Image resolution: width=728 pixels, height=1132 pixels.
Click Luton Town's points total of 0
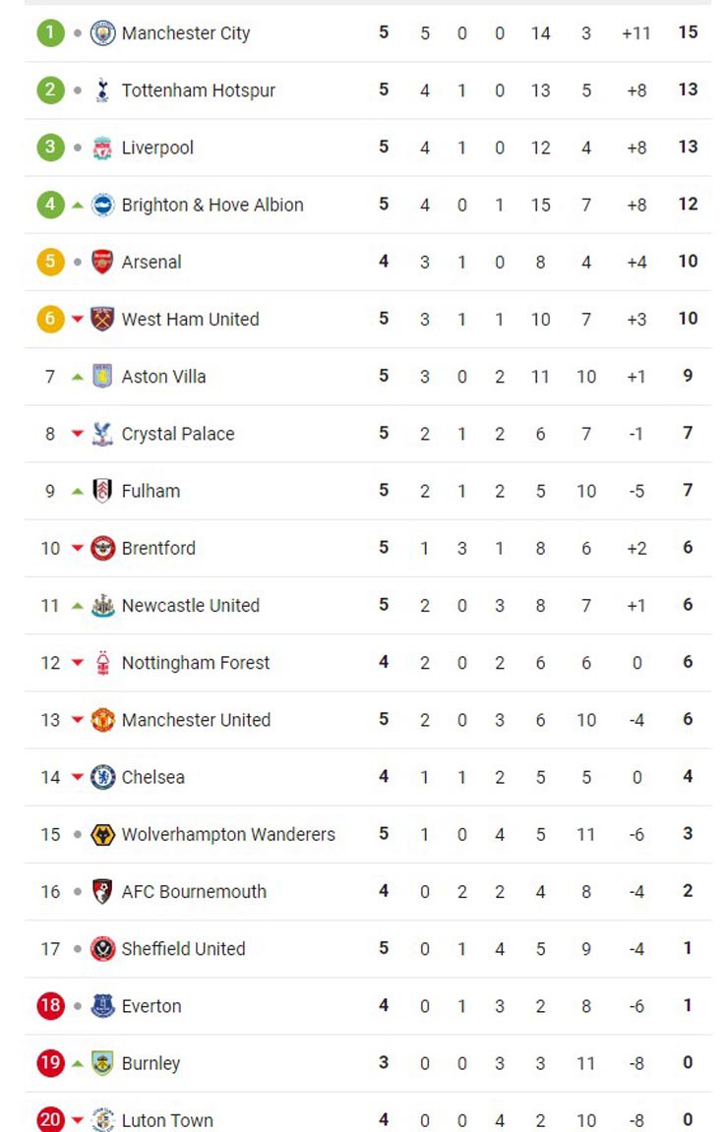[688, 1119]
